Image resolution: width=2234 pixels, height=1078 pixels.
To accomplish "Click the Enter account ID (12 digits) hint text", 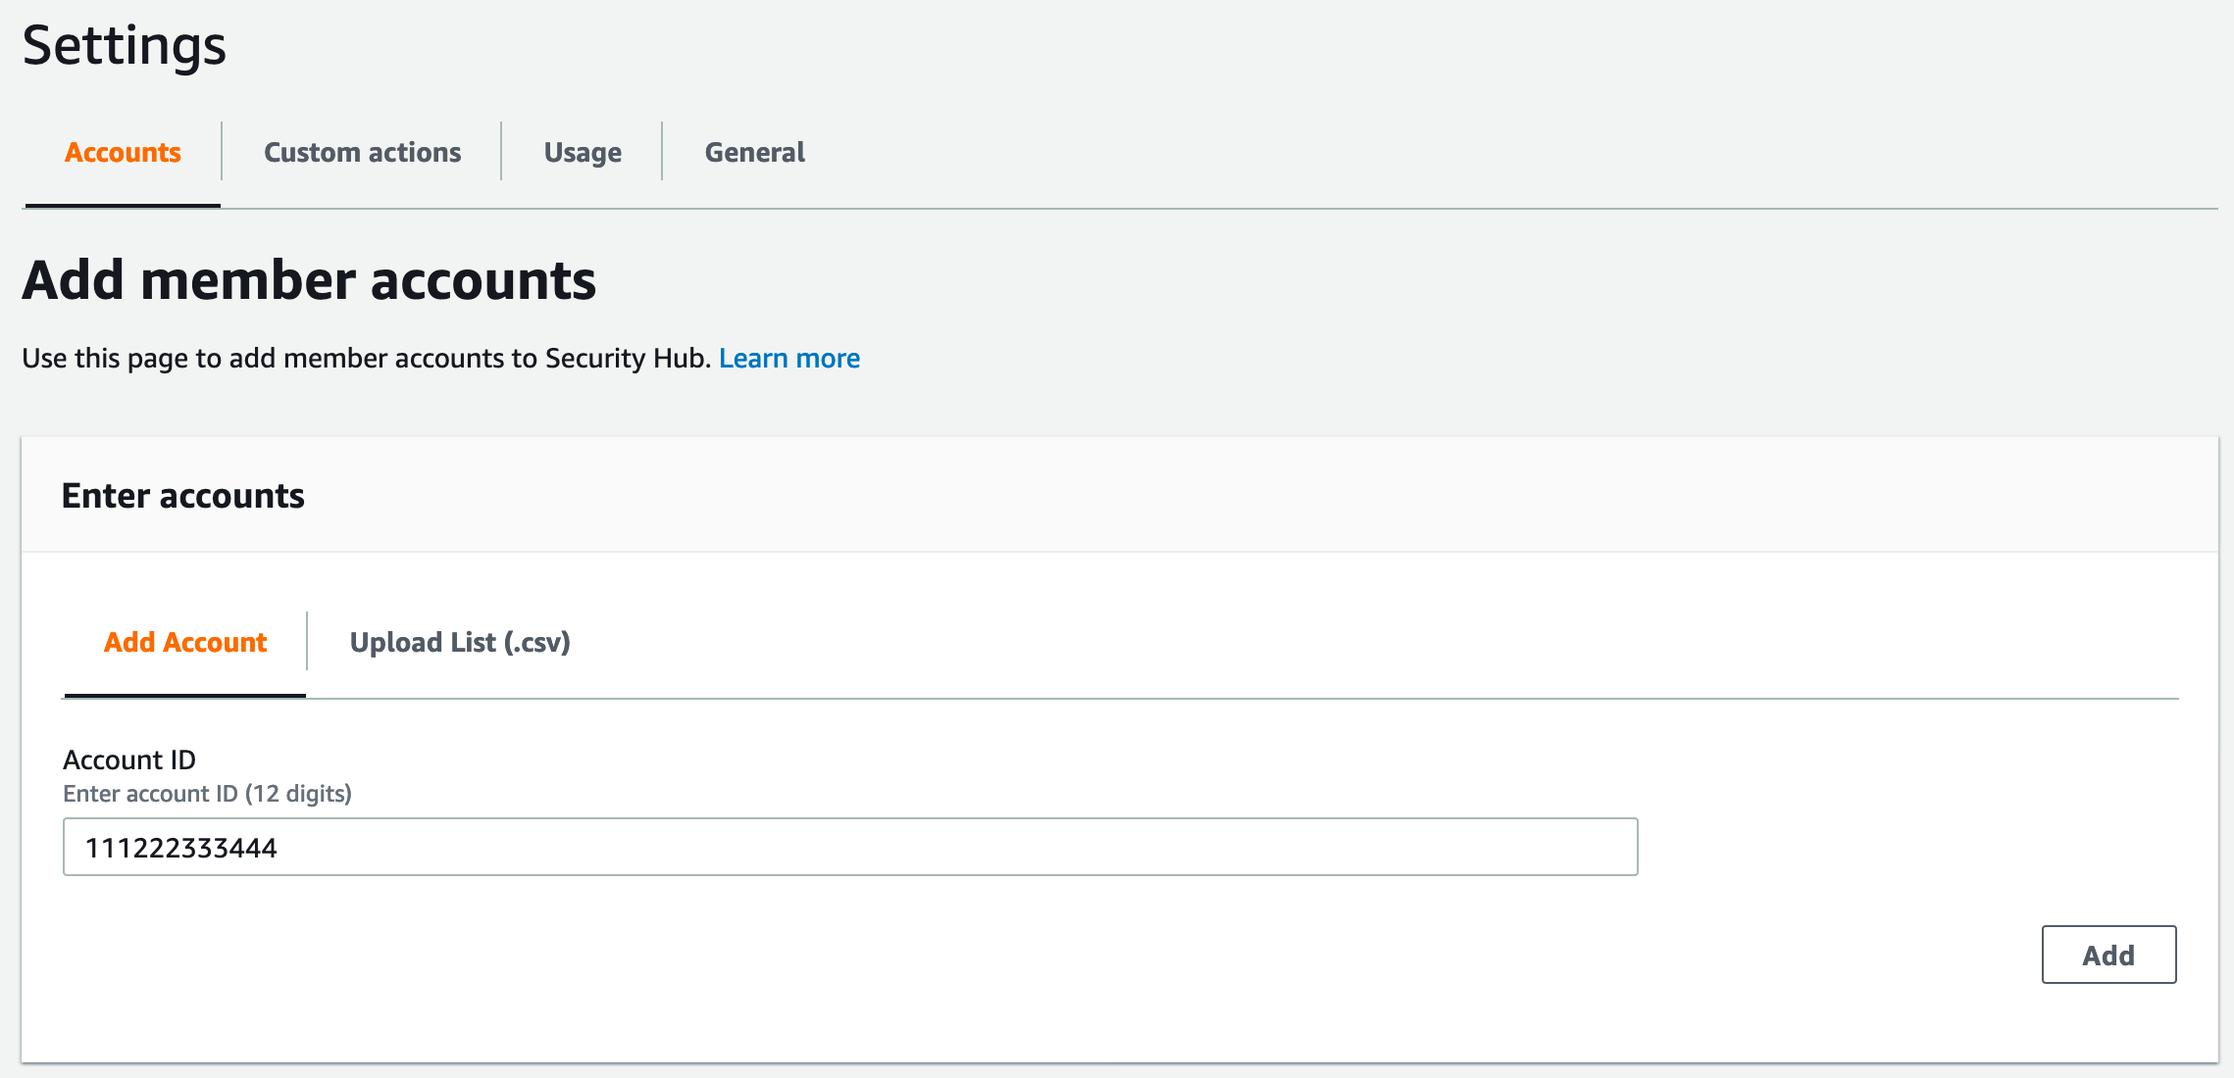I will 207,794.
